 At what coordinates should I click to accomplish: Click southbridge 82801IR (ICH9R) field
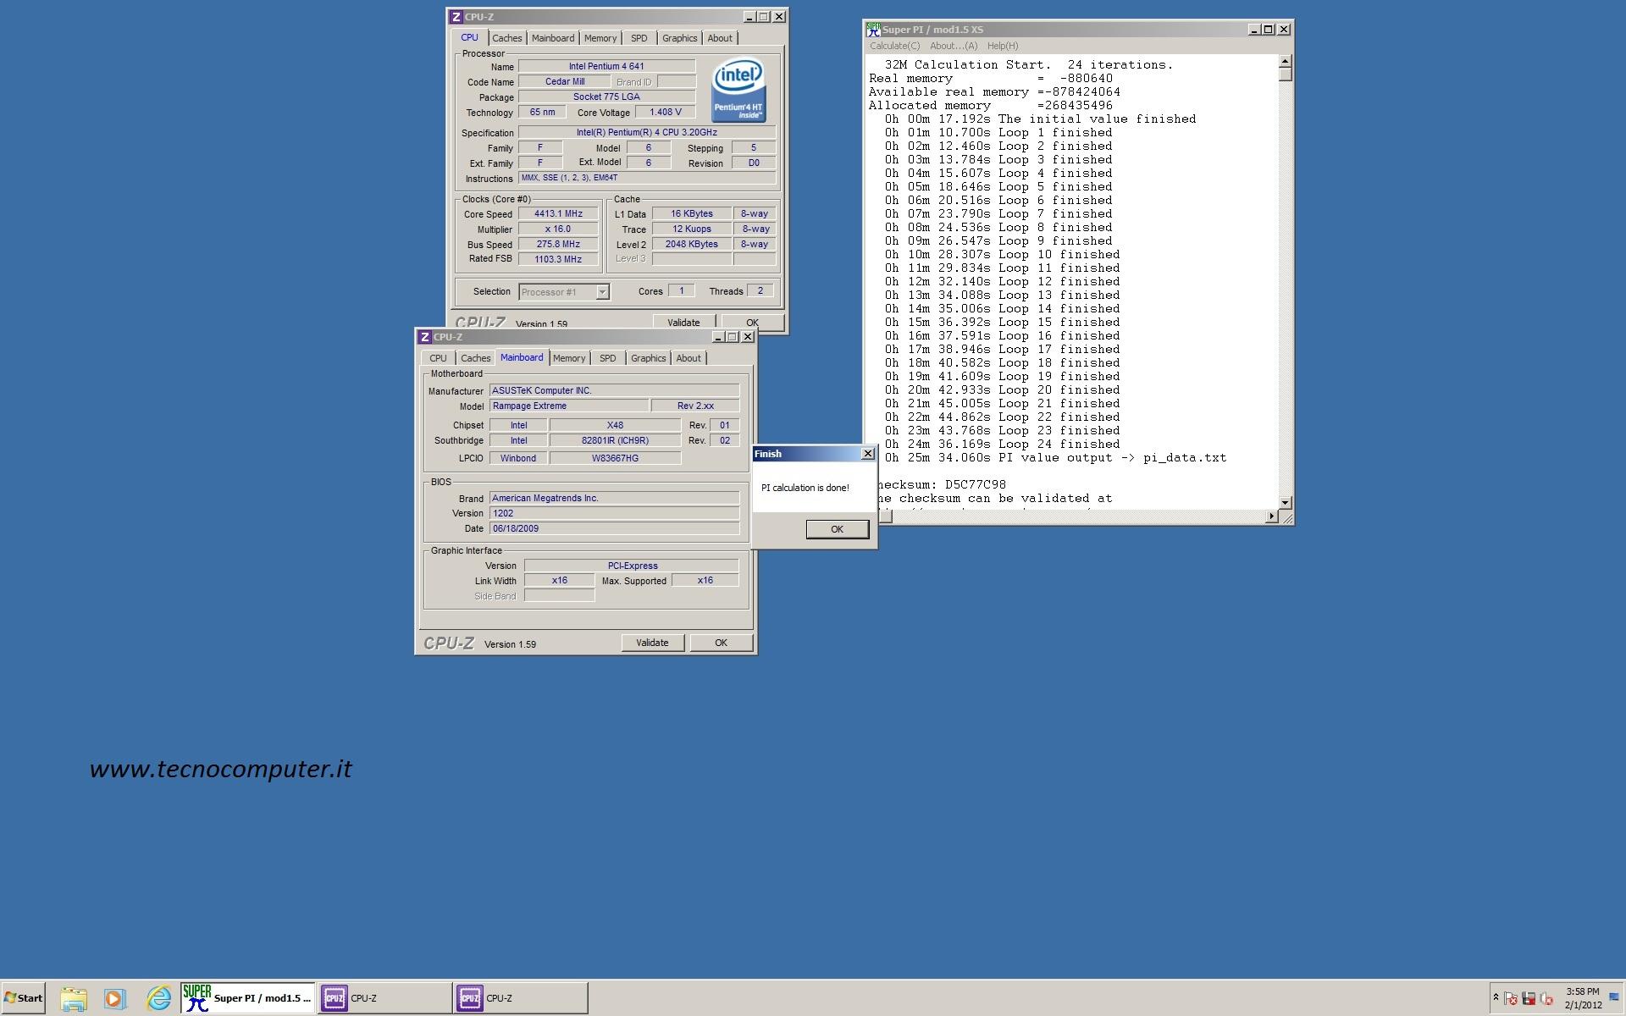[615, 440]
